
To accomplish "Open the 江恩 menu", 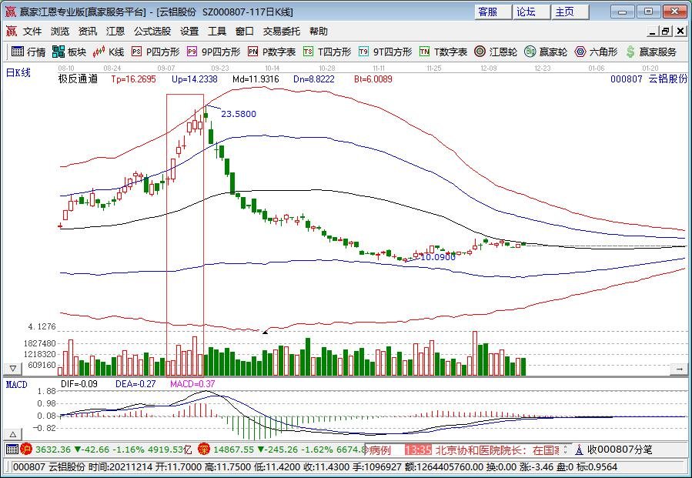I will tap(115, 32).
